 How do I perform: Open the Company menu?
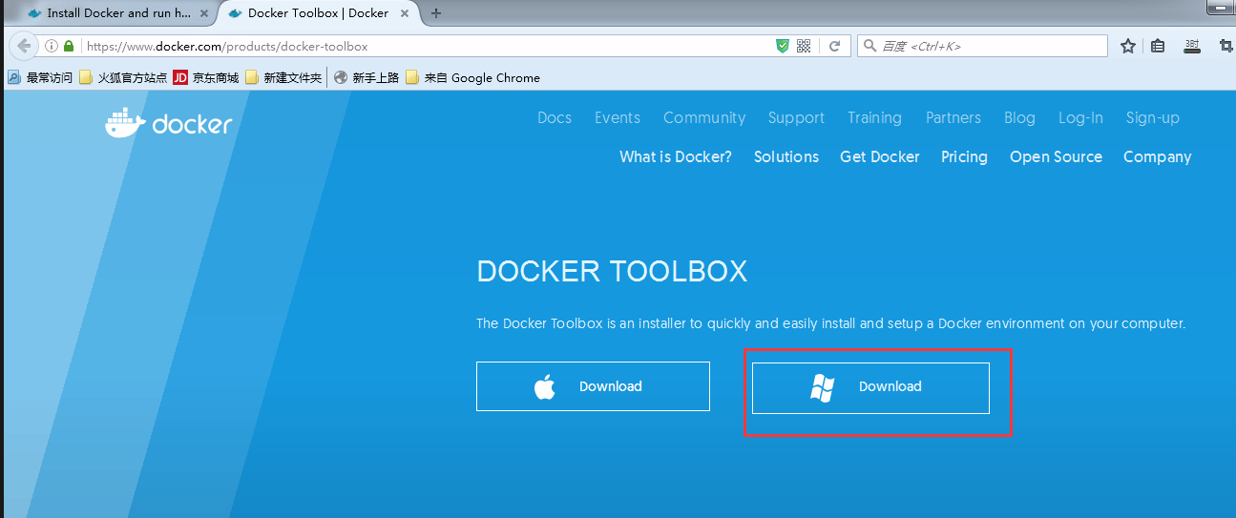click(1158, 157)
